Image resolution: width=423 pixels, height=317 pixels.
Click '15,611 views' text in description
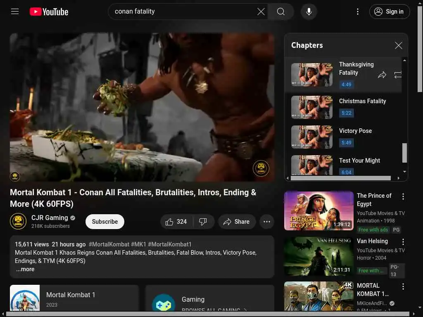[x=32, y=244]
